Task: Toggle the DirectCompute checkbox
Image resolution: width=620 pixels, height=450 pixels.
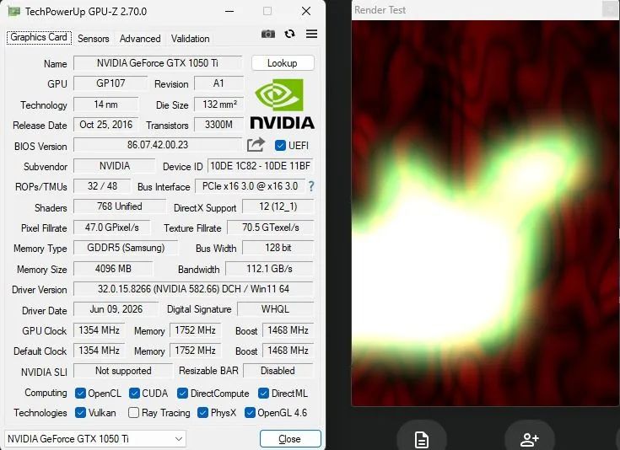Action: (x=183, y=393)
